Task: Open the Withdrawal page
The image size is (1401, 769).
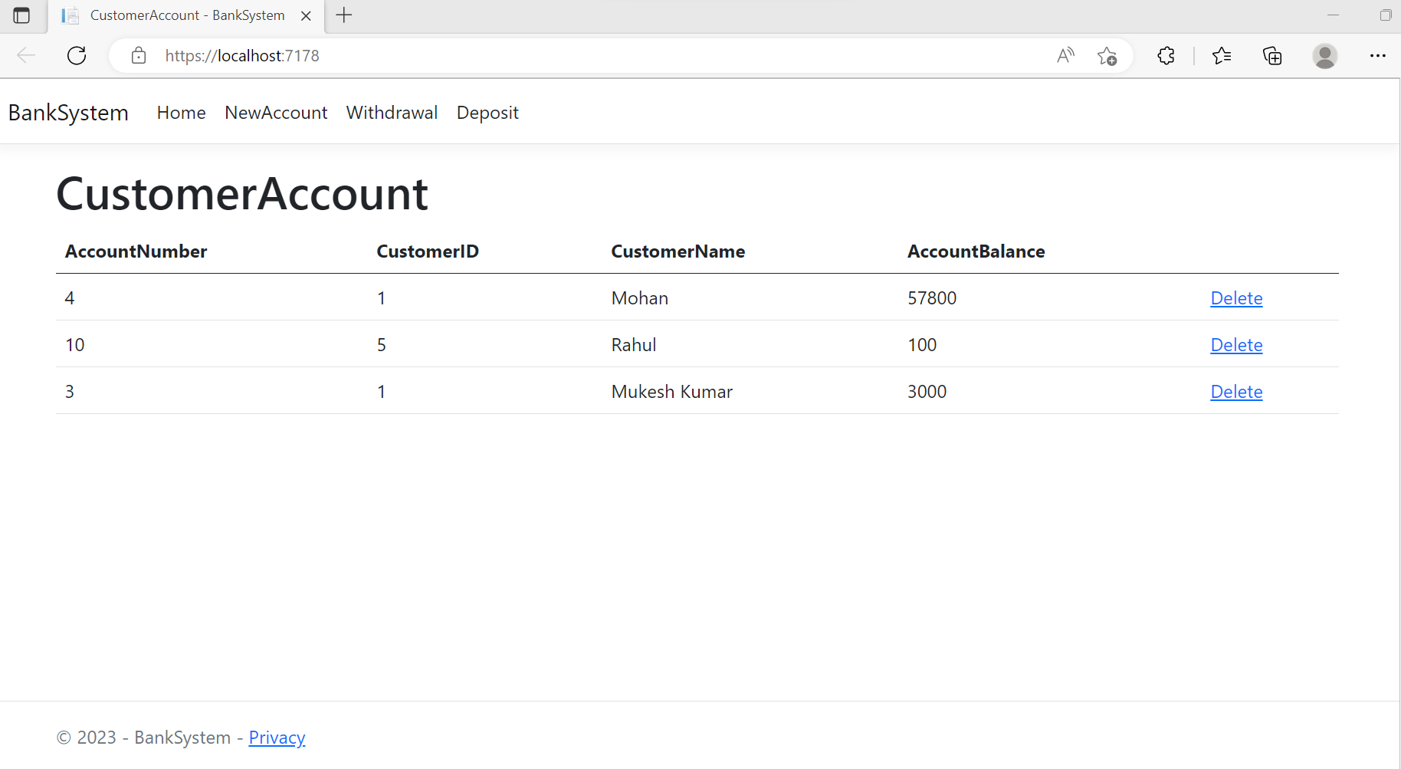Action: [392, 112]
